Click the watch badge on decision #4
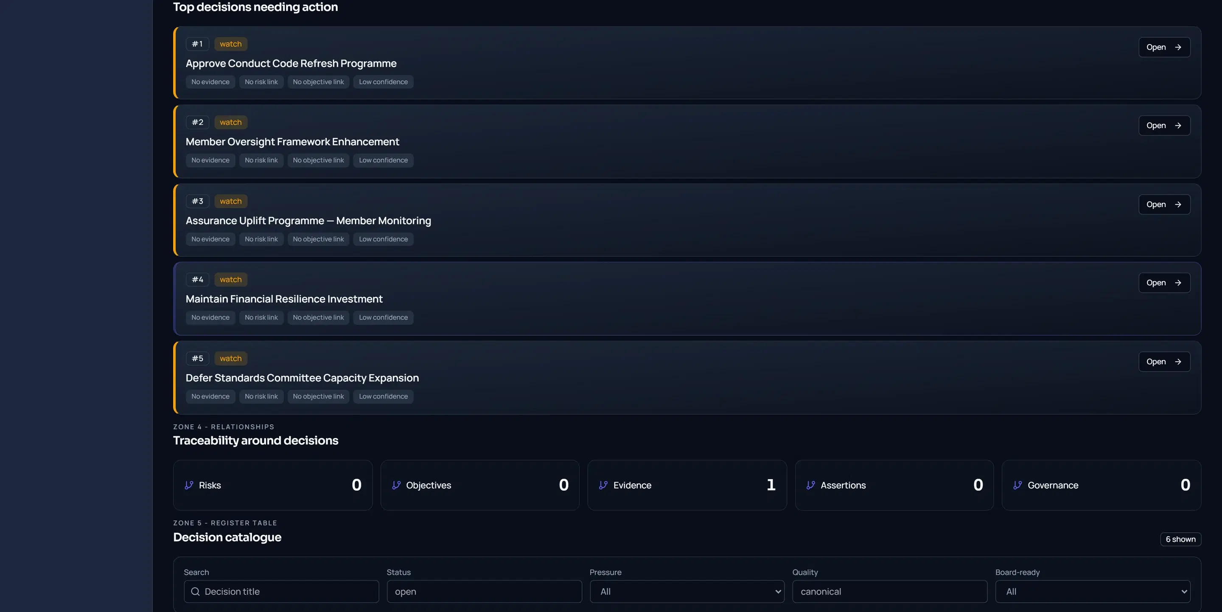 pos(230,279)
